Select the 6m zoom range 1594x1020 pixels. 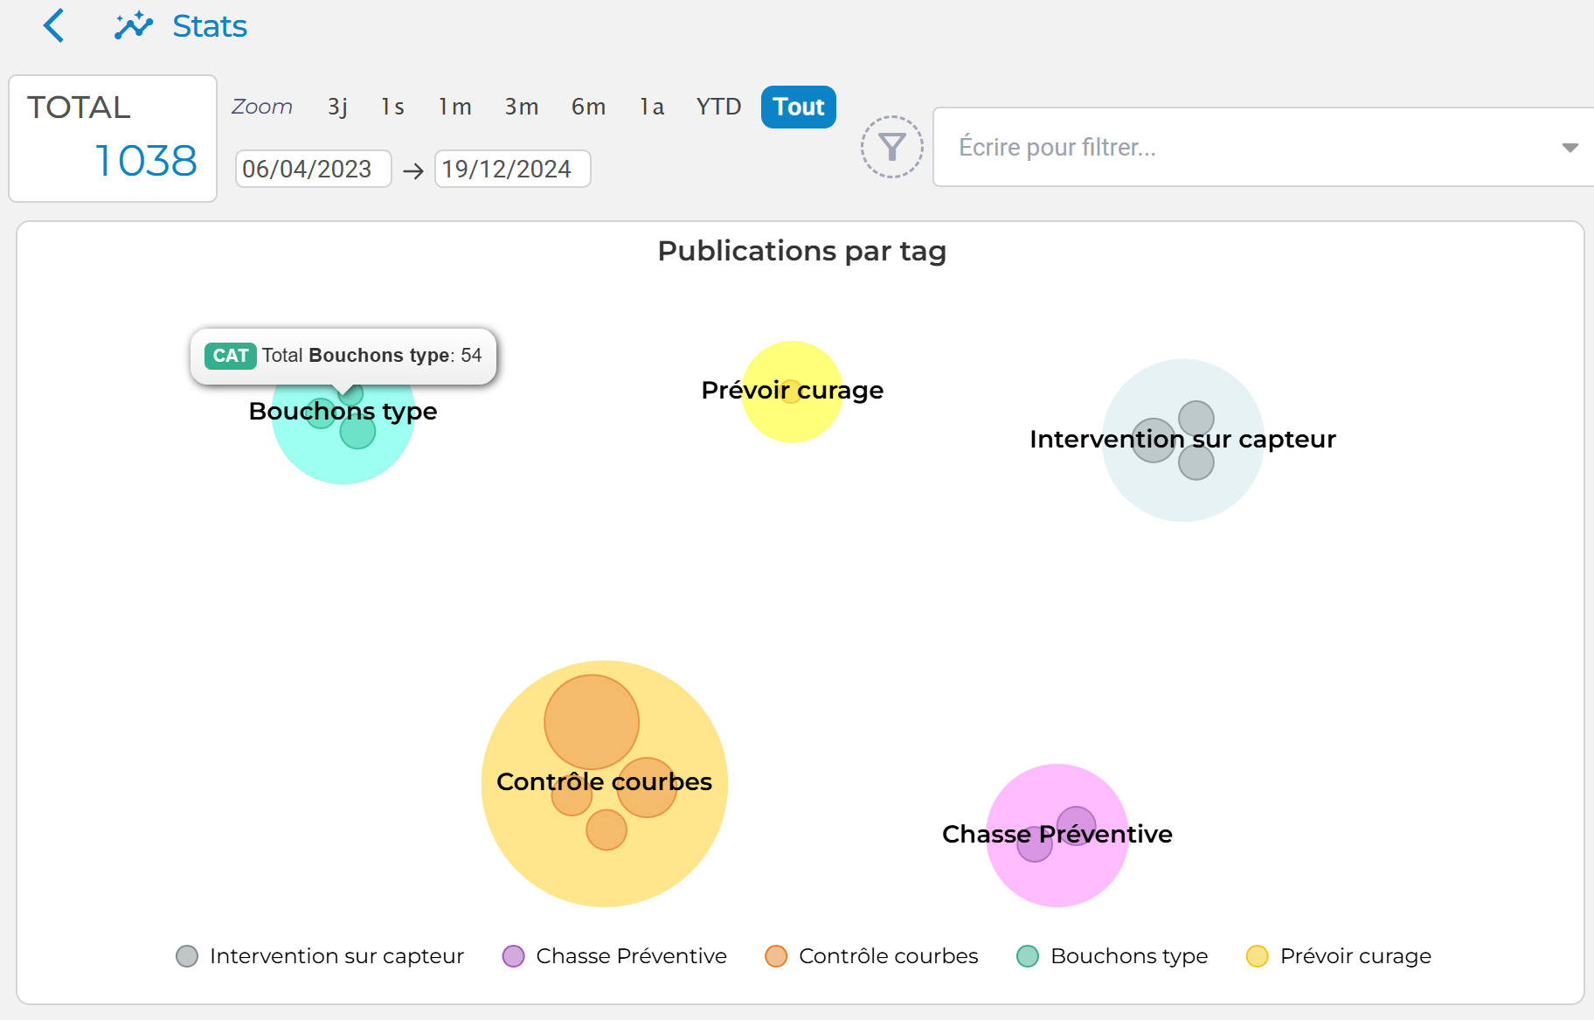pos(588,107)
